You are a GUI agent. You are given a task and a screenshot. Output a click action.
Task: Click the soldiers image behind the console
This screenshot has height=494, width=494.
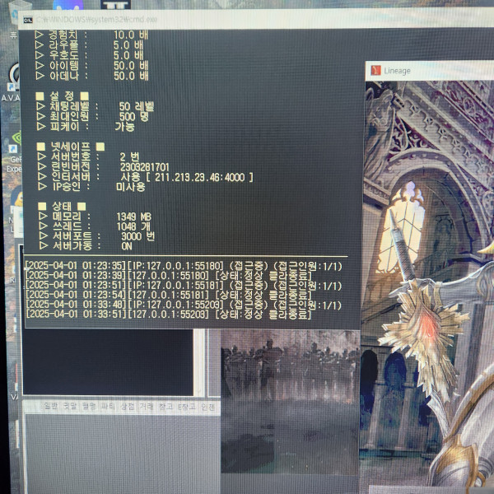coord(290,400)
